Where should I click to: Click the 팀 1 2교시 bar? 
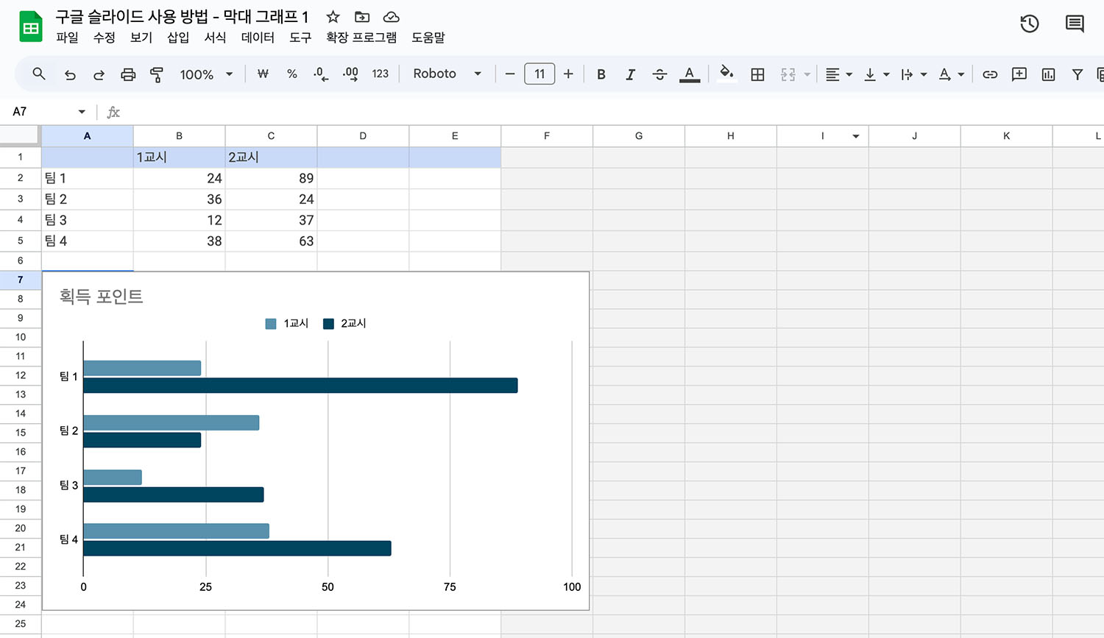pyautogui.click(x=300, y=386)
